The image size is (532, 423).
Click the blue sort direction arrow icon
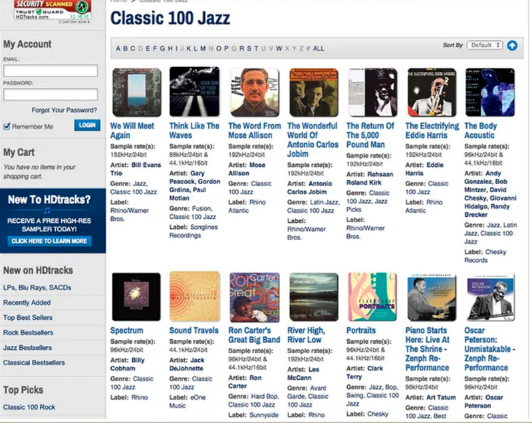[x=512, y=45]
